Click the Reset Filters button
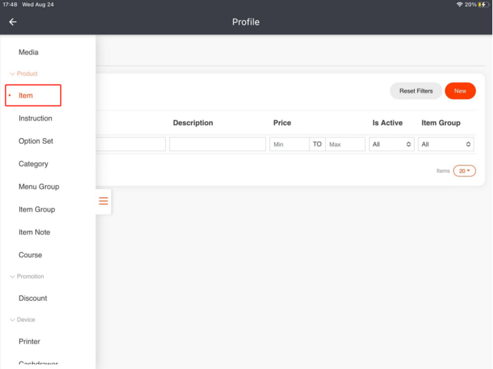This screenshot has height=369, width=493. (416, 91)
